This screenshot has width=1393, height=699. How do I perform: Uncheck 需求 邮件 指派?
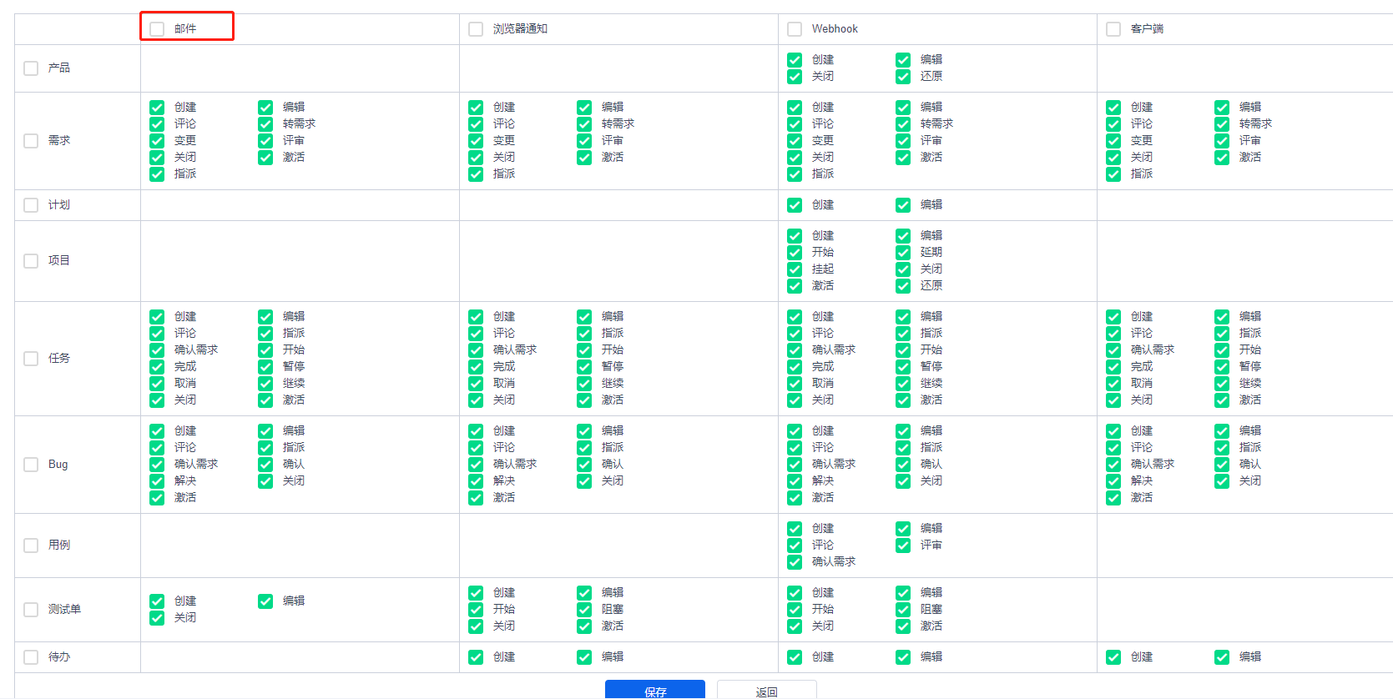pyautogui.click(x=157, y=174)
